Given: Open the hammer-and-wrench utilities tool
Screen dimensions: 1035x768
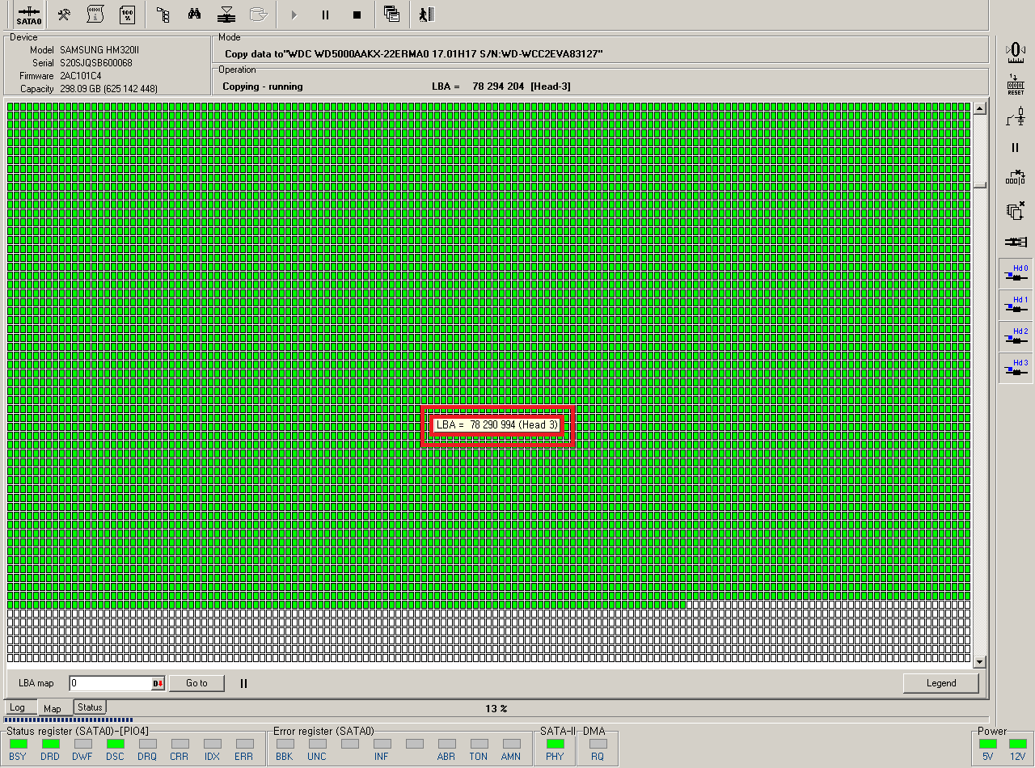Looking at the screenshot, I should (65, 15).
